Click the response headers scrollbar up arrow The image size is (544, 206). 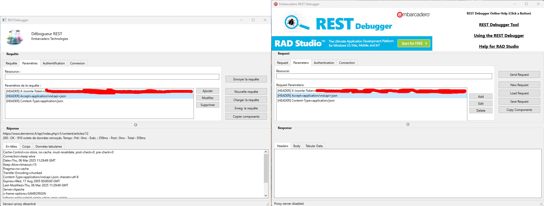[266, 152]
